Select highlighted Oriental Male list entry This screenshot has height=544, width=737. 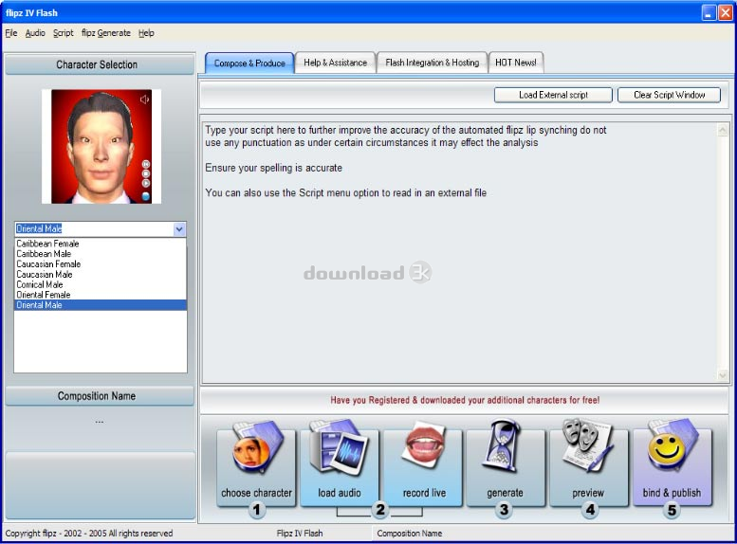[x=101, y=305]
